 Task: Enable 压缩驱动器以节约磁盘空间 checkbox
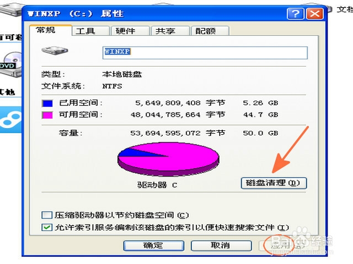click(x=47, y=215)
